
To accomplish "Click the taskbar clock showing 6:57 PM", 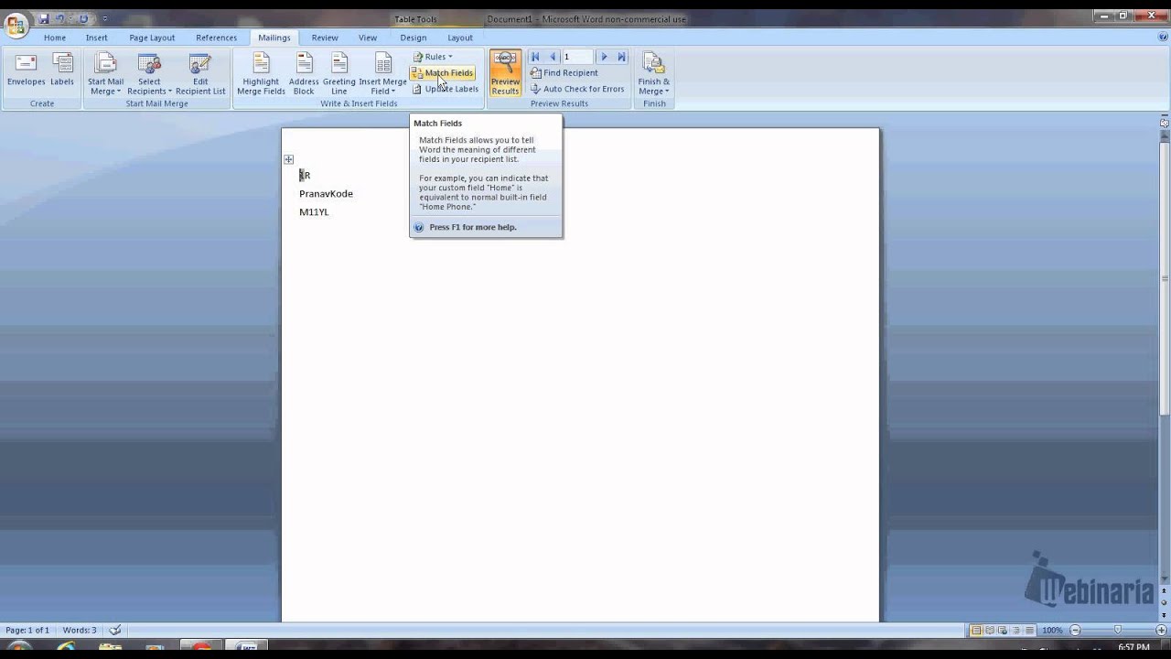I will 1133,648.
